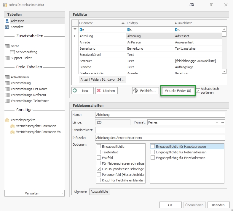Screen dimensions: 233x211
Task: Open the Verwalten dropdown arrow
Action: point(62,193)
